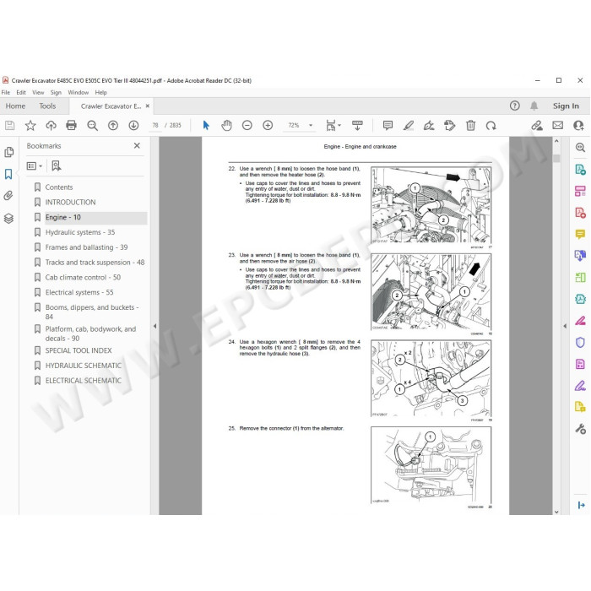Open HYDRAULIC SCHEMATIC bookmark
The image size is (591, 591).
(84, 366)
